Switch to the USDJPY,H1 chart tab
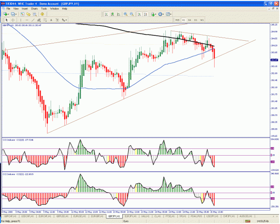280x224 pixels. click(212, 216)
